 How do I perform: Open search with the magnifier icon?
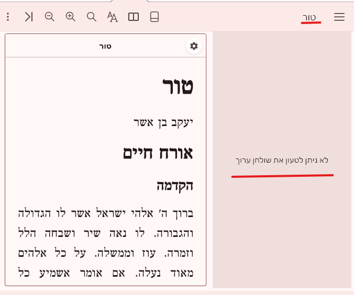coord(92,17)
